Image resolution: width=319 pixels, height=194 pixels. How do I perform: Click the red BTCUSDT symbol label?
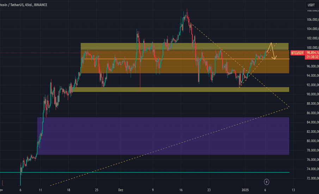coord(297,53)
